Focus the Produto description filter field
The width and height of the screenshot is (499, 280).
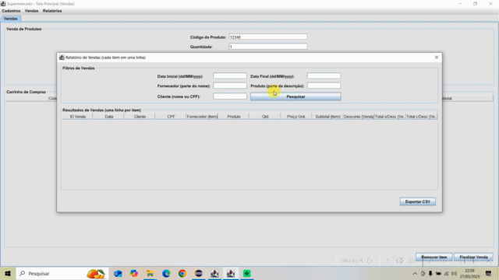tap(324, 86)
